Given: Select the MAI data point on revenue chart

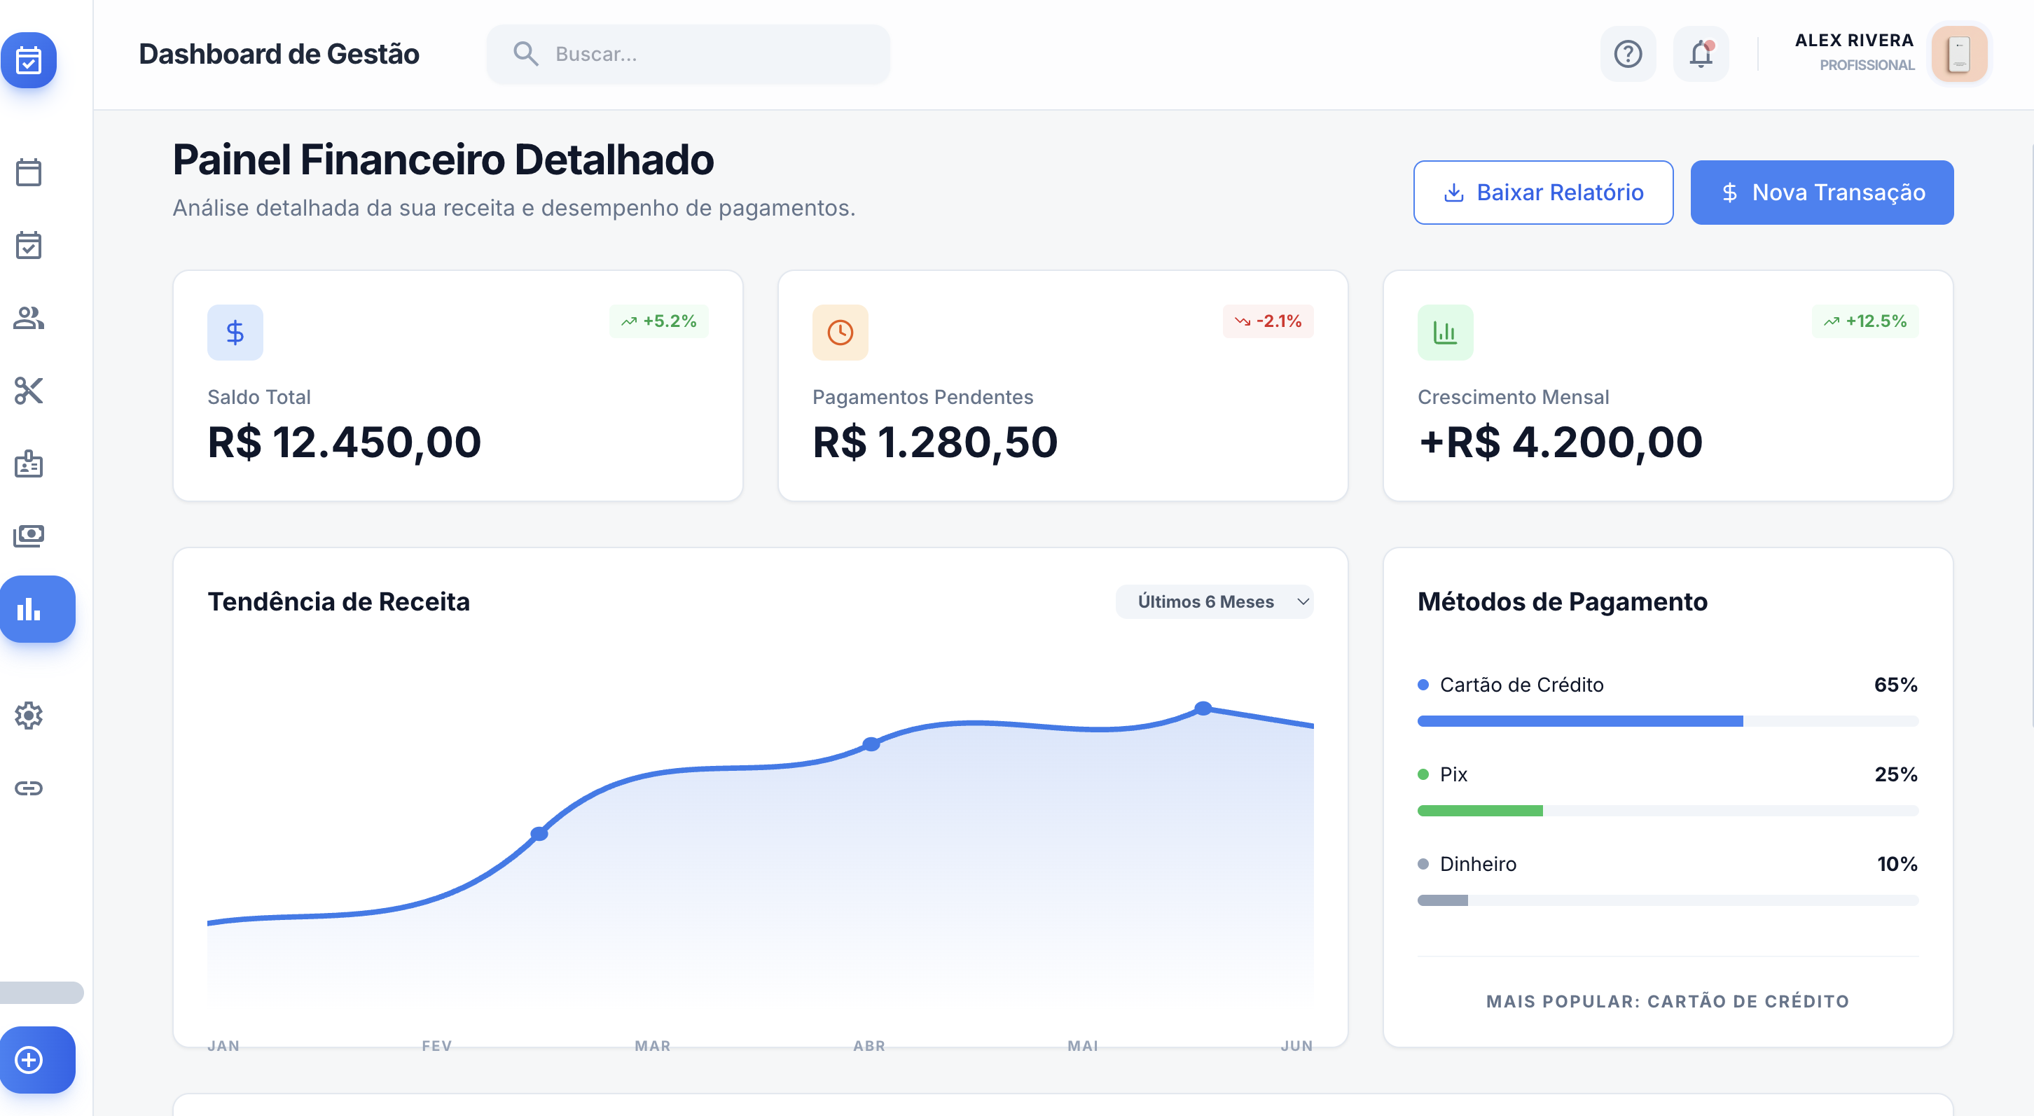Looking at the screenshot, I should (x=1203, y=709).
